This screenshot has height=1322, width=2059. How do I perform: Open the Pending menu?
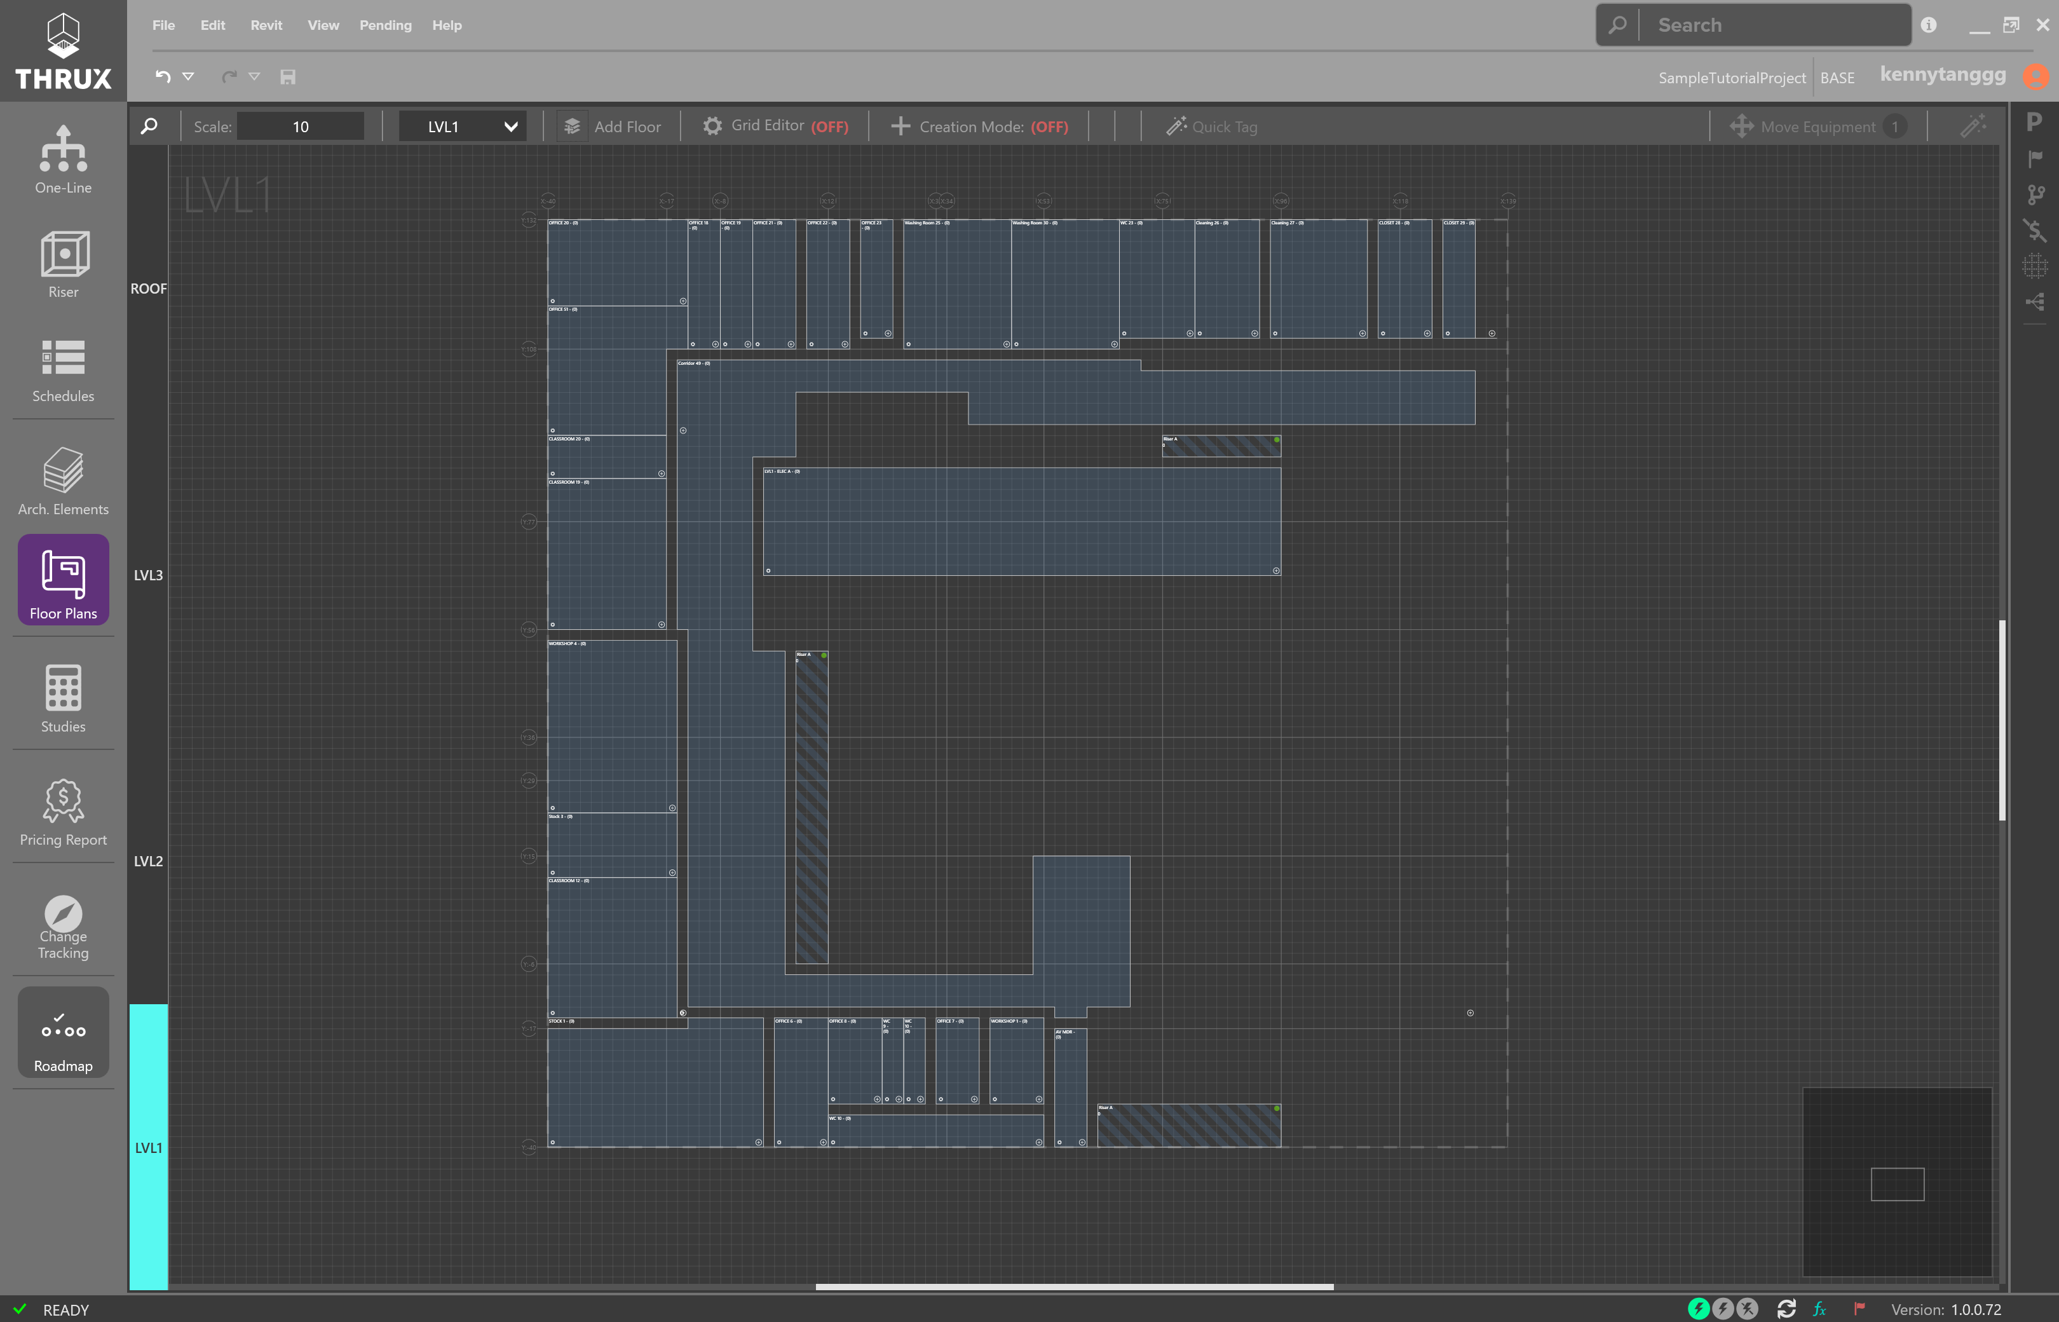click(385, 25)
